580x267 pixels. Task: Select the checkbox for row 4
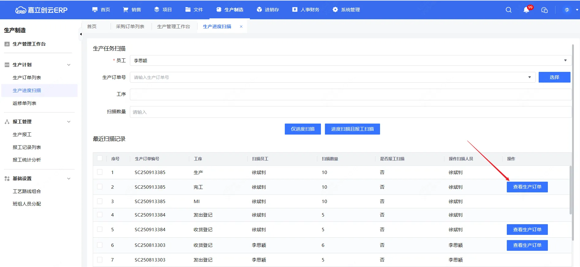click(x=100, y=215)
